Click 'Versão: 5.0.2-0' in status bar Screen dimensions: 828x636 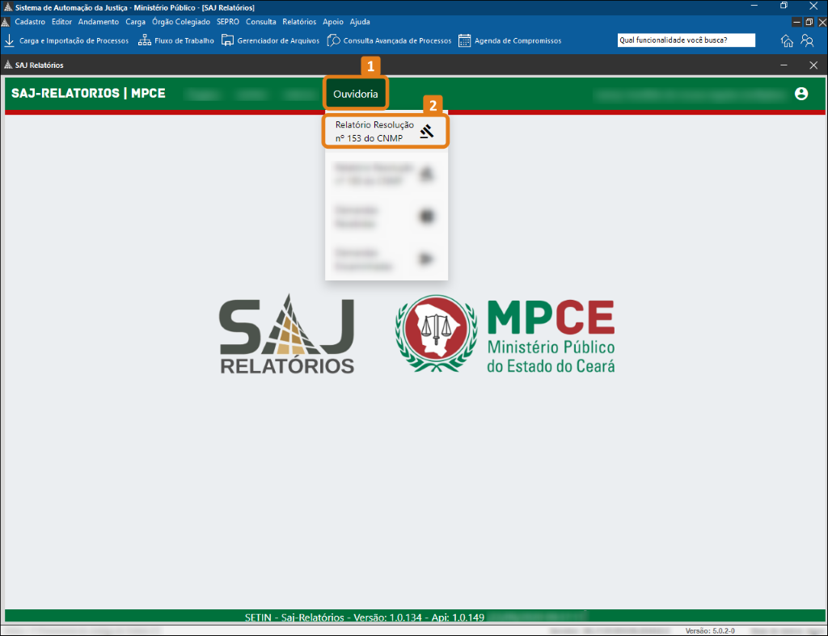point(710,630)
